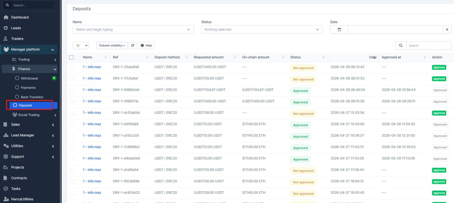Click the NanzaUtilities user icon
454x203 pixels.
click(6, 199)
